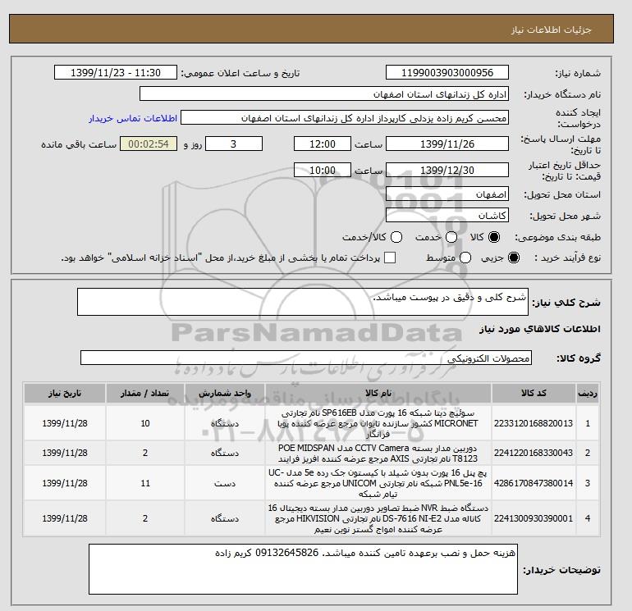Click item code 2233120168820013
Image resolution: width=632 pixels, height=611 pixels.
[x=534, y=423]
